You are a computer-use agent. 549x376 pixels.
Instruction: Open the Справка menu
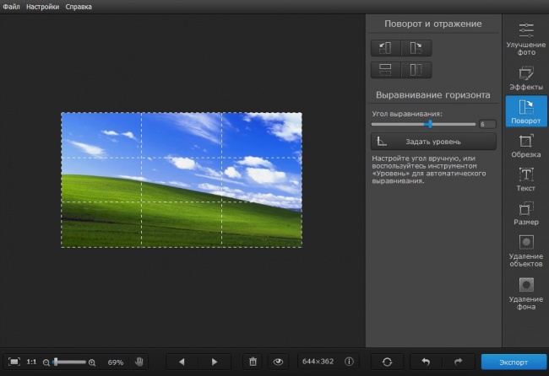[x=79, y=7]
